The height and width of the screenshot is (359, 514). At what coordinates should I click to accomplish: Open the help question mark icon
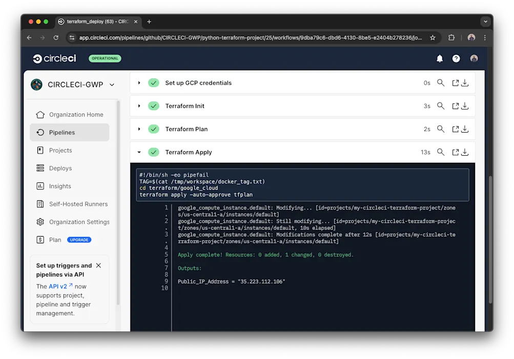pyautogui.click(x=456, y=58)
